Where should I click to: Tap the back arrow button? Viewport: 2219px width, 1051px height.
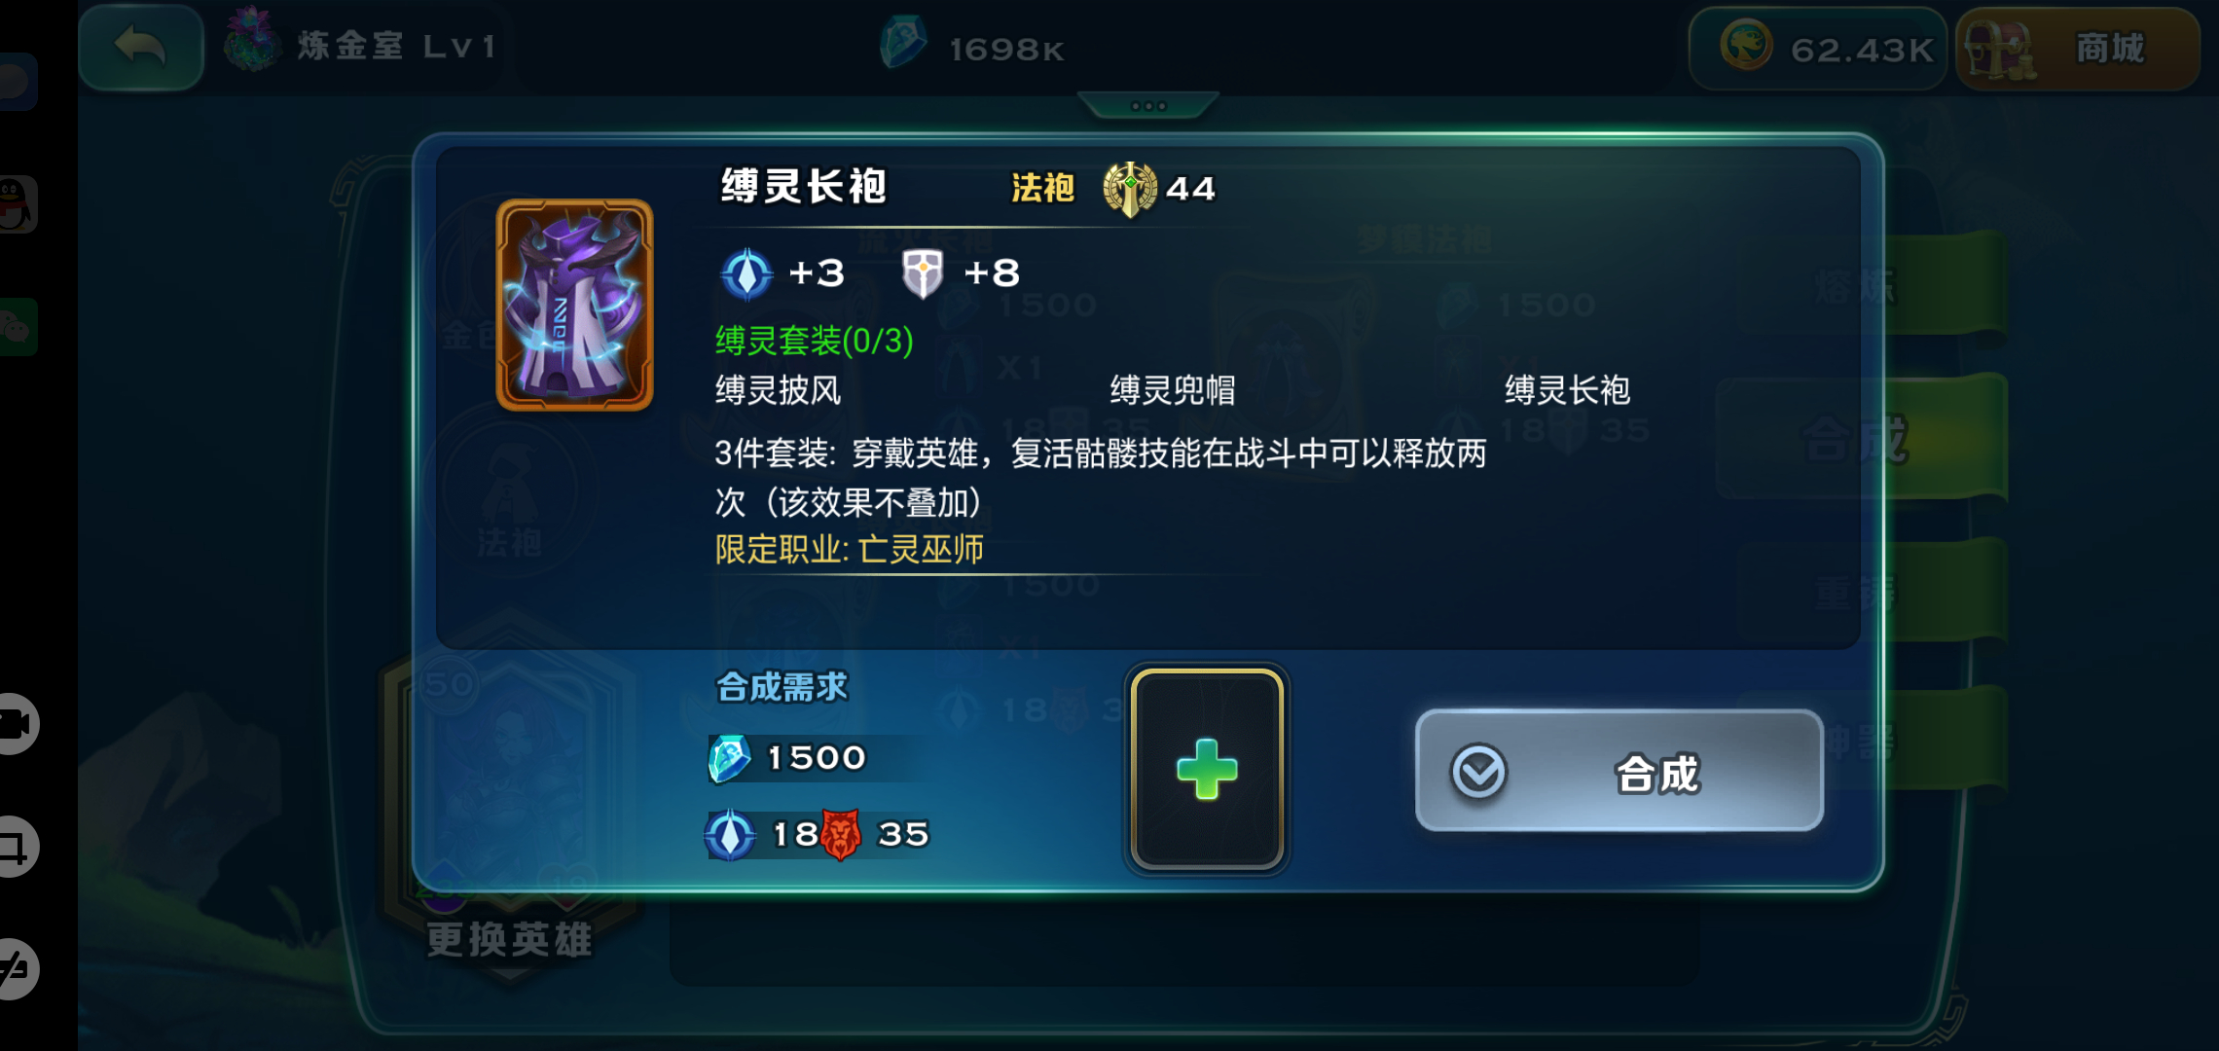click(140, 47)
